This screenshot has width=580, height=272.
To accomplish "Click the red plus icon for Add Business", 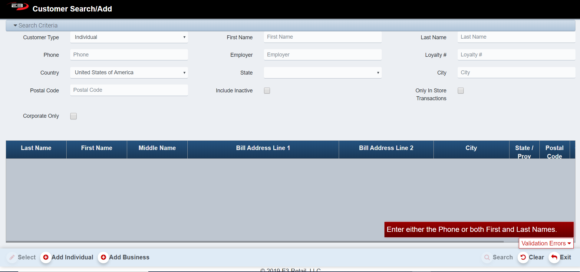I will pos(103,257).
